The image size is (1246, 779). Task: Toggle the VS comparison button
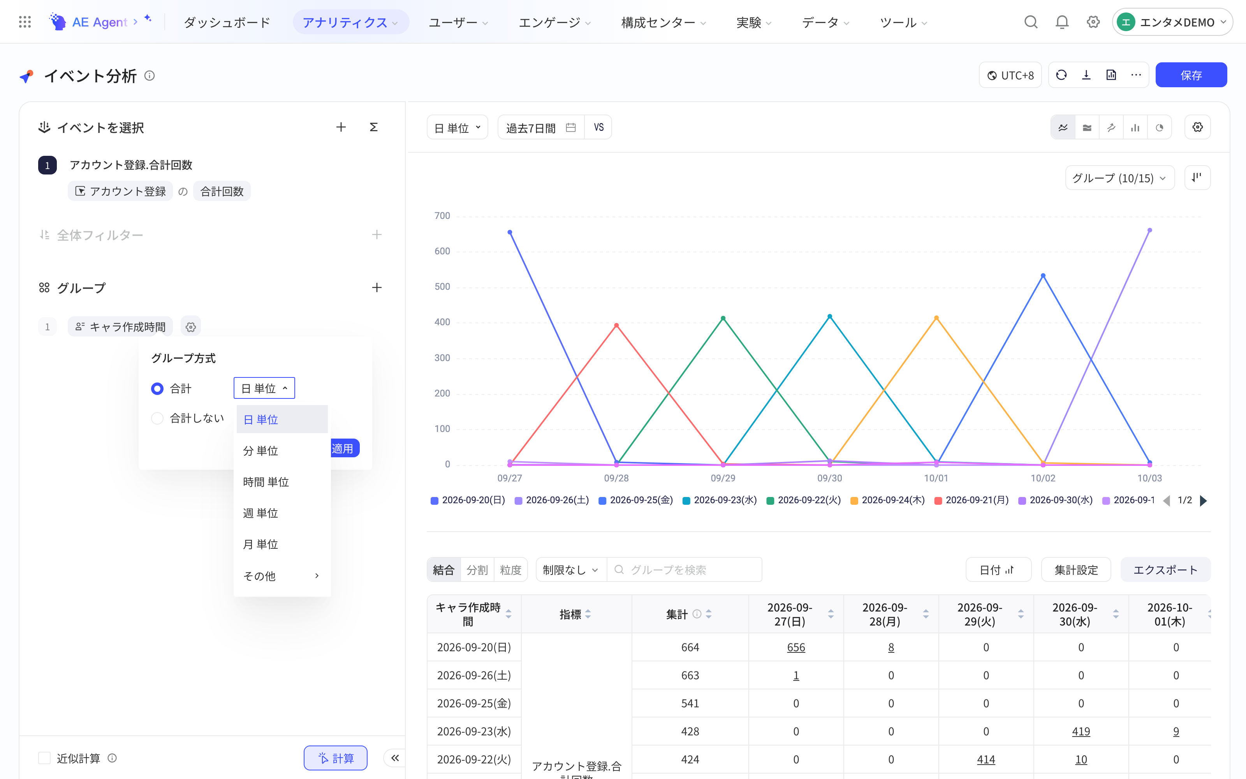pos(598,127)
